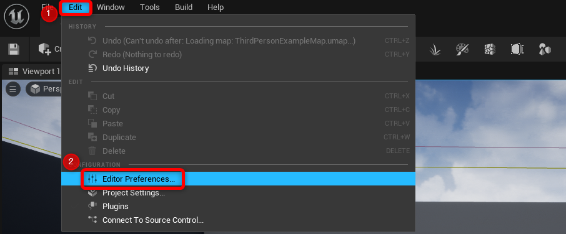Select the Foliage mode grass icon
The height and width of the screenshot is (234, 566).
pos(435,49)
